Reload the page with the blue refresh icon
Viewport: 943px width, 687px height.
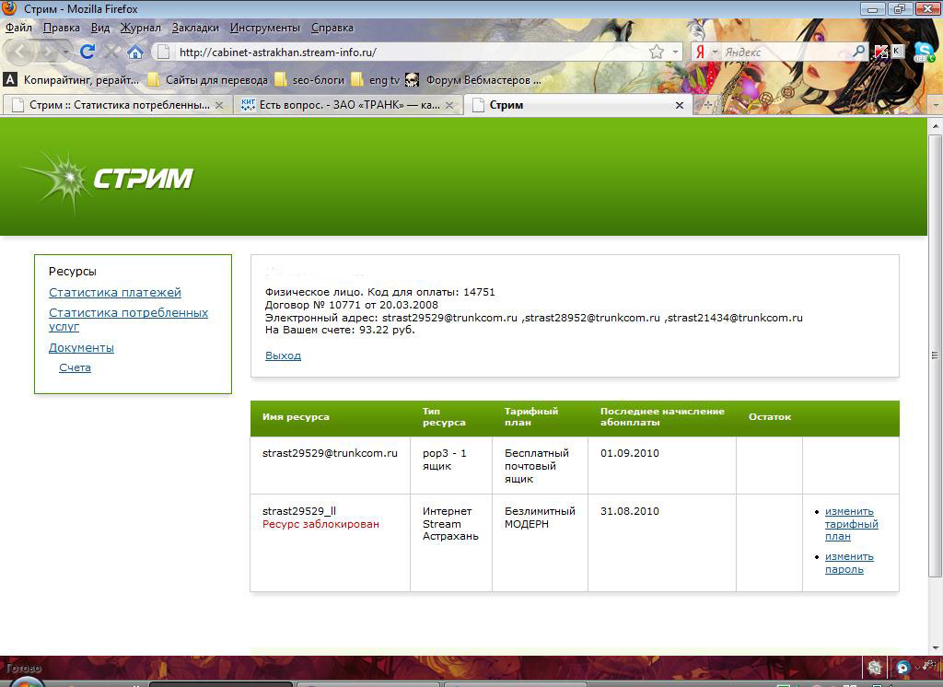(87, 52)
